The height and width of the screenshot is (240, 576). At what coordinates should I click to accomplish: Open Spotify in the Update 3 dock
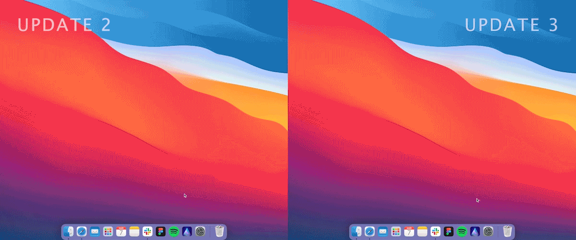pos(462,231)
